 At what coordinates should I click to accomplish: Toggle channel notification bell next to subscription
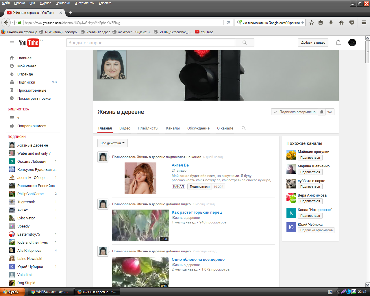point(321,112)
